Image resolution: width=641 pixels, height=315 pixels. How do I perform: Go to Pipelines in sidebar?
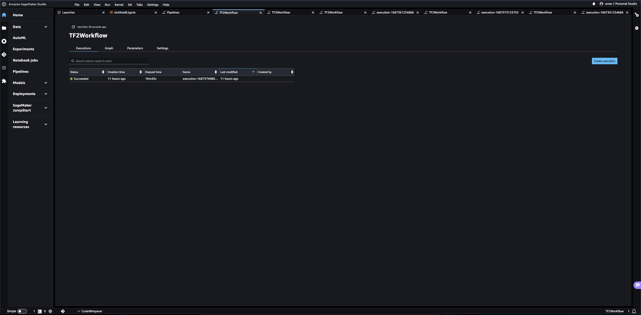(21, 71)
